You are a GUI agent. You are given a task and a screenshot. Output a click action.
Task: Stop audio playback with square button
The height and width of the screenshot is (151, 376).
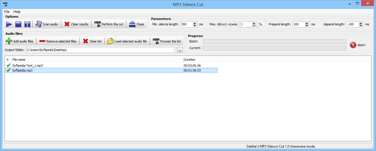click(18, 24)
